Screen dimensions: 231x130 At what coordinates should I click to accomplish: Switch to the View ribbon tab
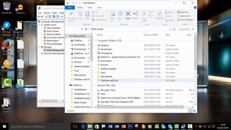(99, 8)
